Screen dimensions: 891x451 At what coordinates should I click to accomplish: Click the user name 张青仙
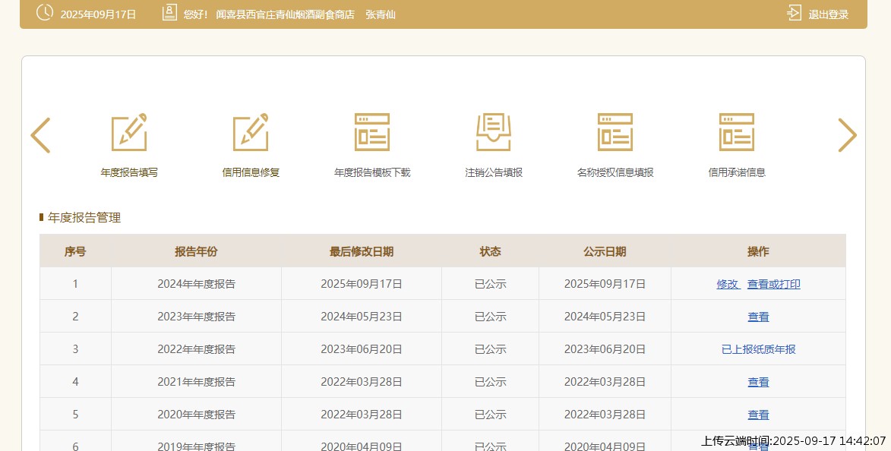[x=380, y=14]
